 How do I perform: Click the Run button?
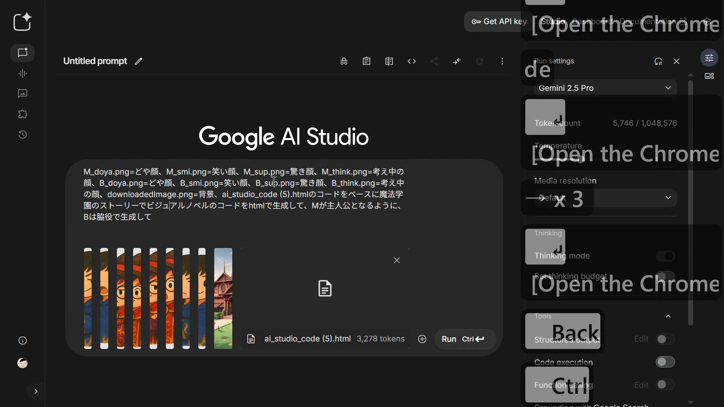464,339
